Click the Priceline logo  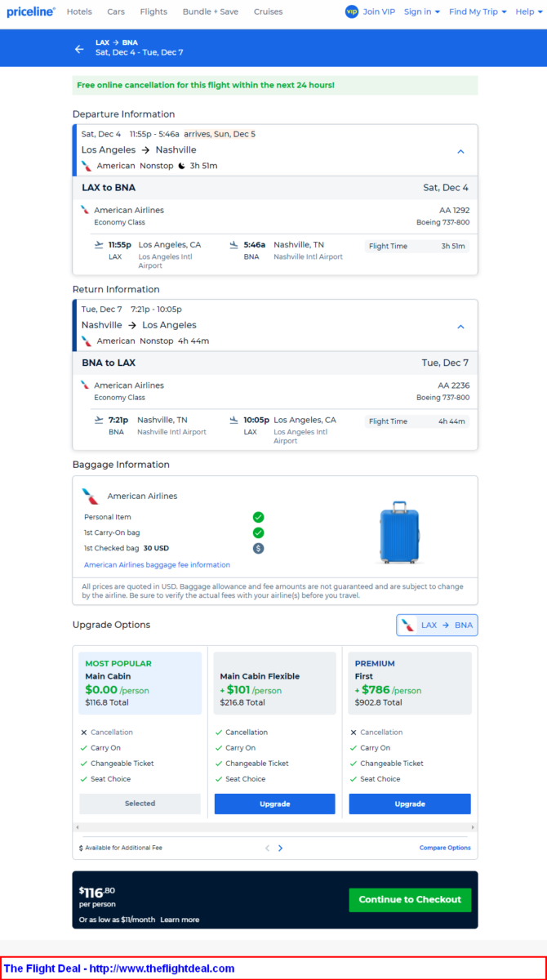click(x=31, y=12)
